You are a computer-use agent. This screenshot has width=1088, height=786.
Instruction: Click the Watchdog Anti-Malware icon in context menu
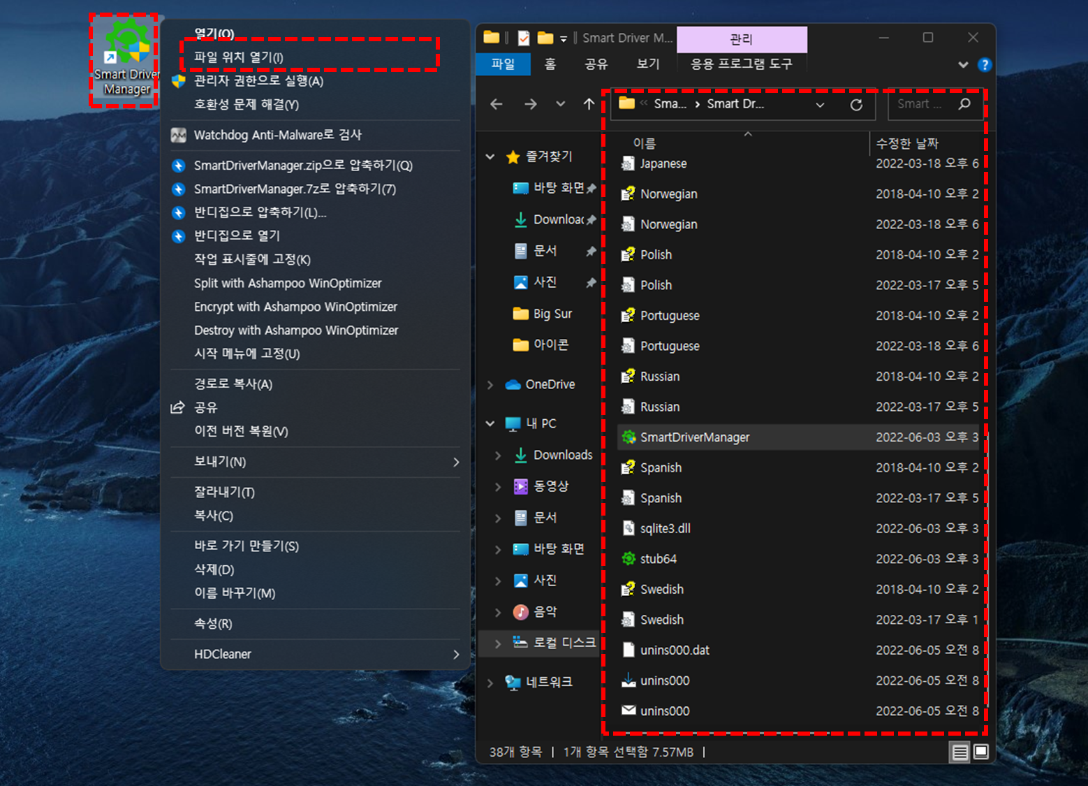(x=179, y=135)
